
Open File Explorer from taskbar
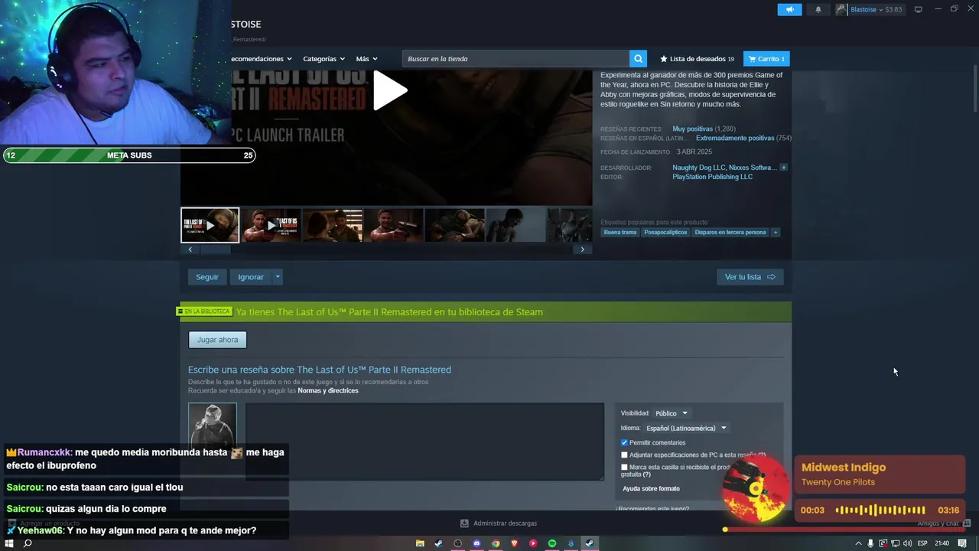(x=420, y=543)
